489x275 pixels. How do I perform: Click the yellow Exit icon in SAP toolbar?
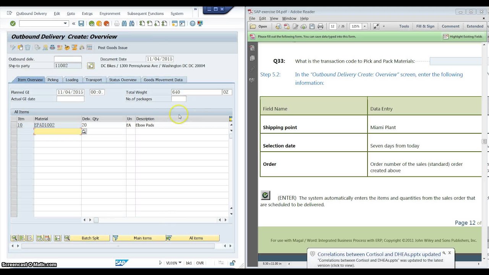tap(99, 24)
